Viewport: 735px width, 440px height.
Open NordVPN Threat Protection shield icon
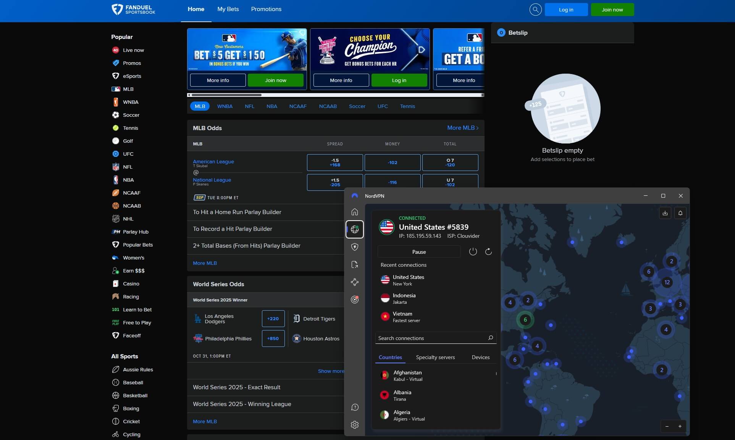pos(355,247)
